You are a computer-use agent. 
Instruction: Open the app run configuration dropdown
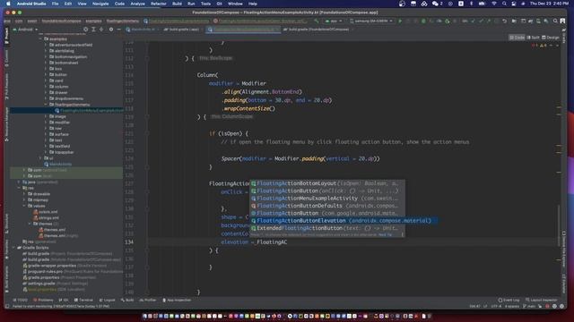[334, 21]
